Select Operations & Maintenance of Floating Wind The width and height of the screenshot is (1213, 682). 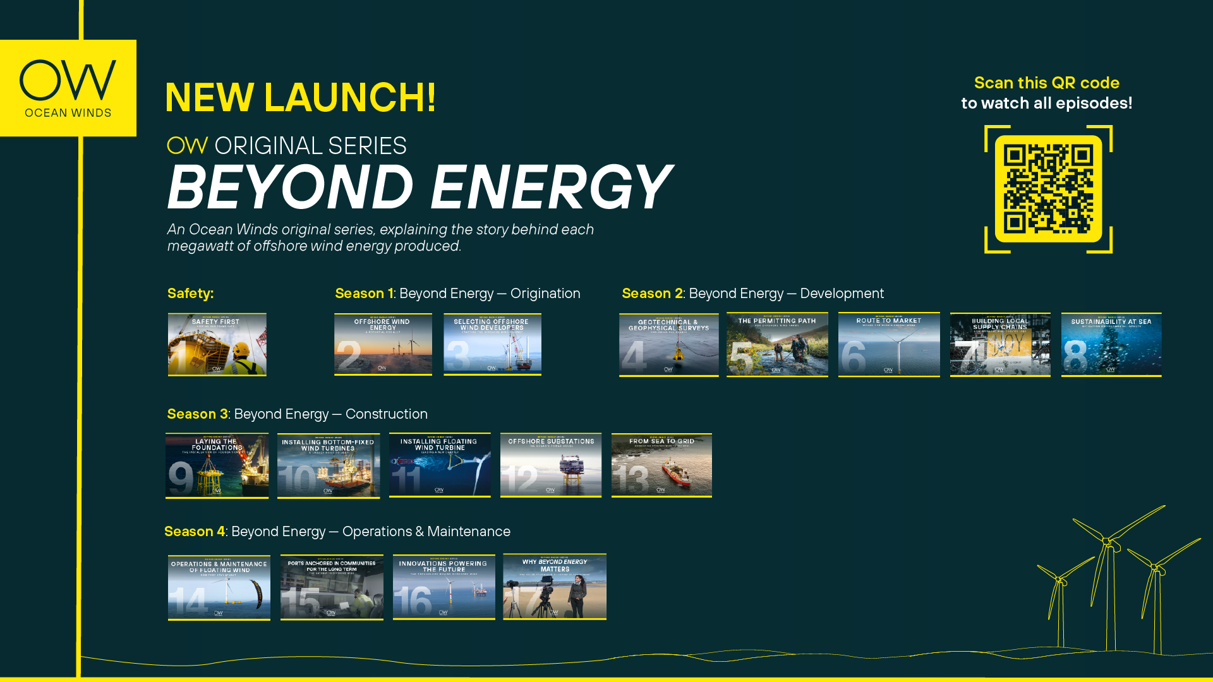(x=220, y=587)
